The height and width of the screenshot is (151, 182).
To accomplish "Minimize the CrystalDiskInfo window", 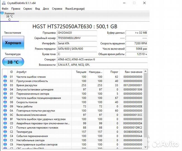I will tap(124, 3).
